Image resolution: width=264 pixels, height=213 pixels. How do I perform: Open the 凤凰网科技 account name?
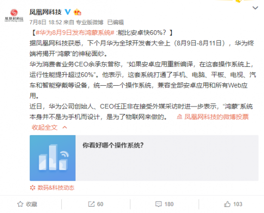tap(45, 12)
